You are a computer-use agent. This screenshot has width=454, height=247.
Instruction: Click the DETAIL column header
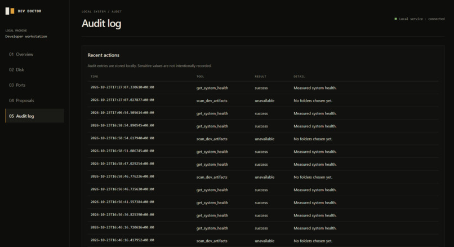click(x=299, y=77)
